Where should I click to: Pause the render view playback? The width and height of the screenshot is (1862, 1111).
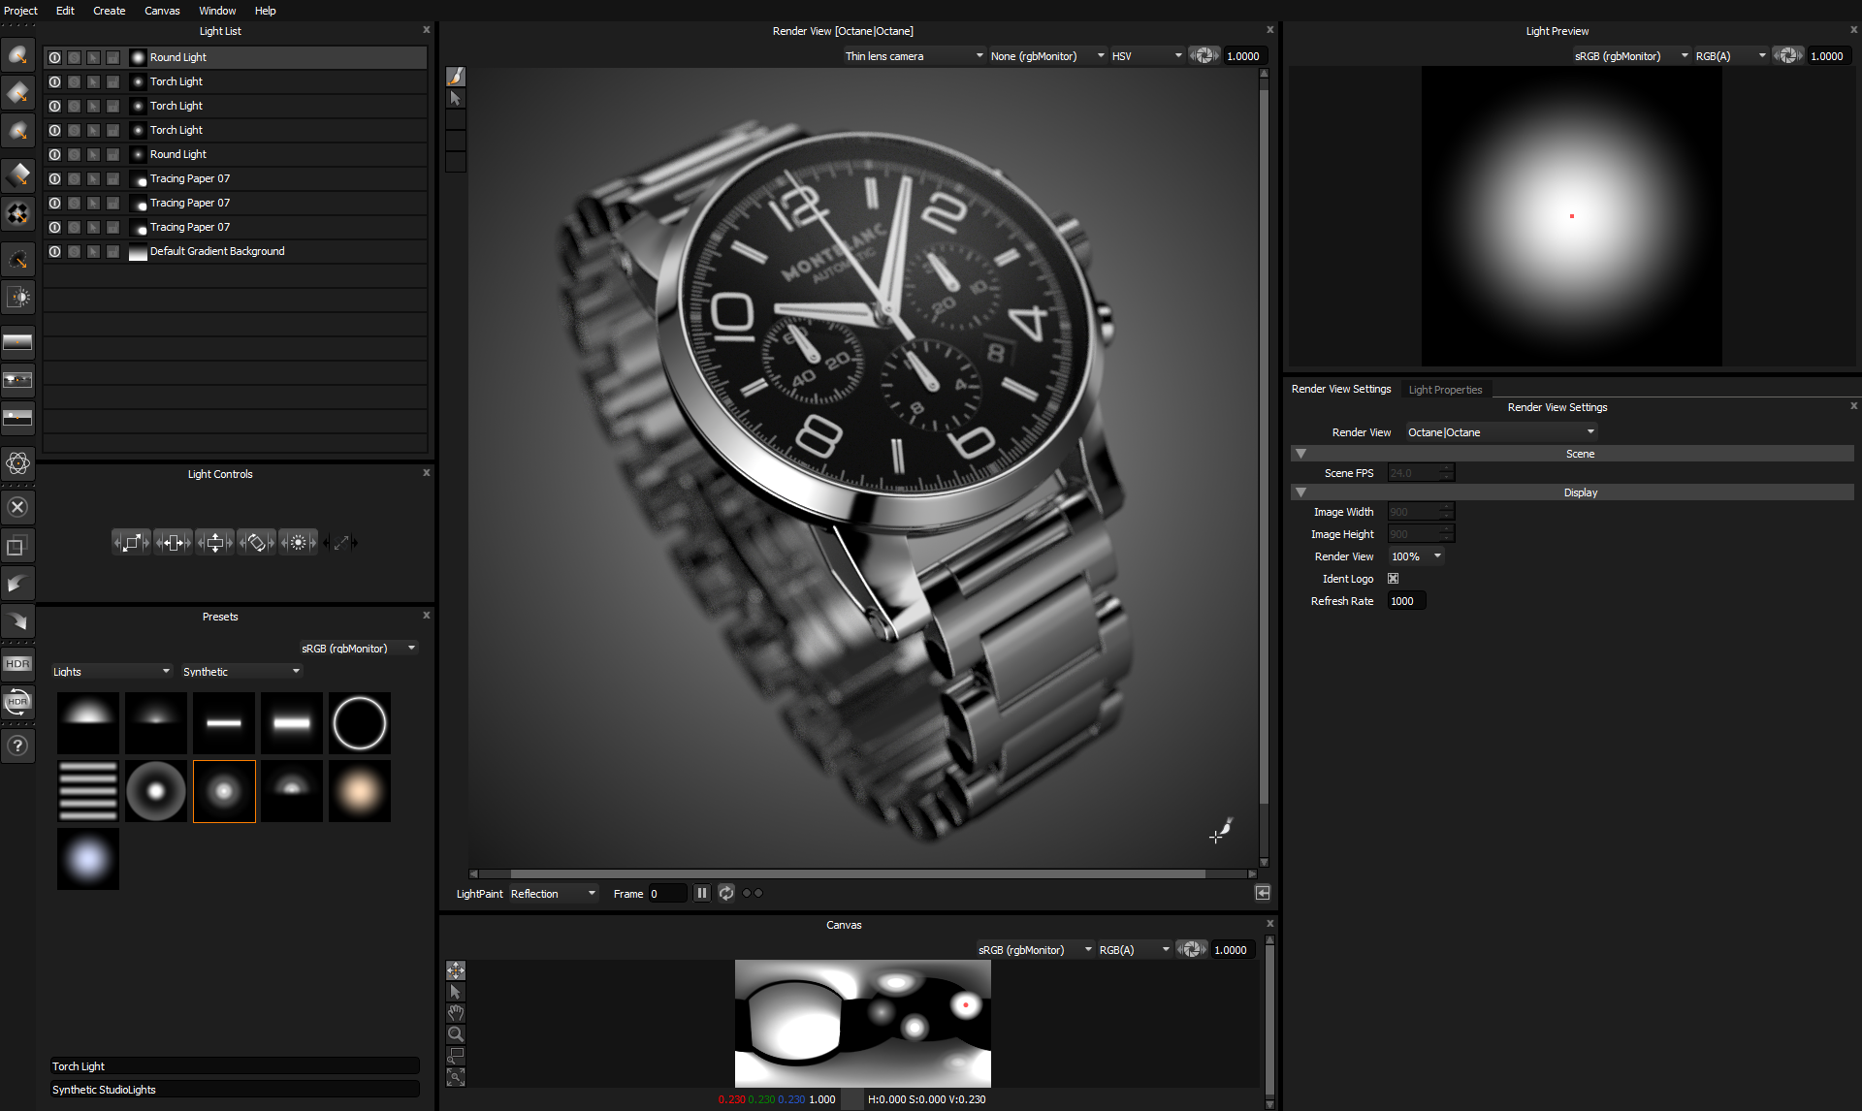point(702,893)
